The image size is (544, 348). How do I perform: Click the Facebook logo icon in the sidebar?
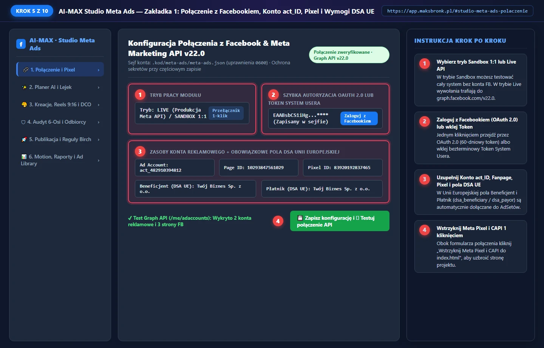click(x=21, y=44)
